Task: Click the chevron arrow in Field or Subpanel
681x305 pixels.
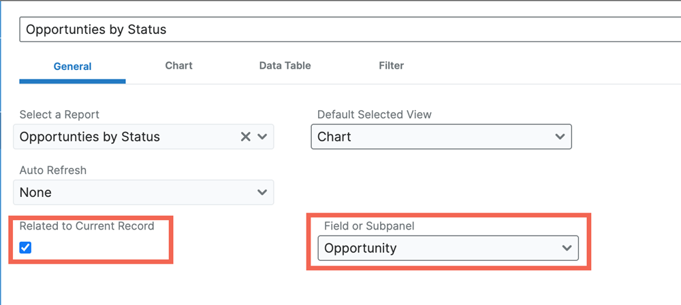Action: 567,248
